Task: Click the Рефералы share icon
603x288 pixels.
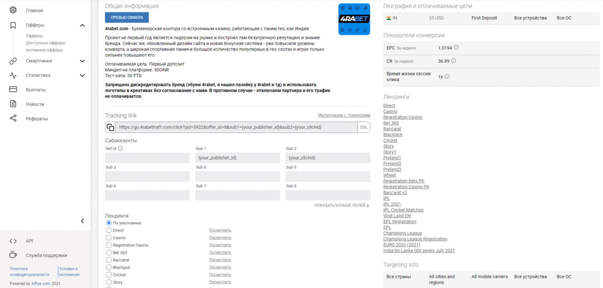Action: point(13,118)
